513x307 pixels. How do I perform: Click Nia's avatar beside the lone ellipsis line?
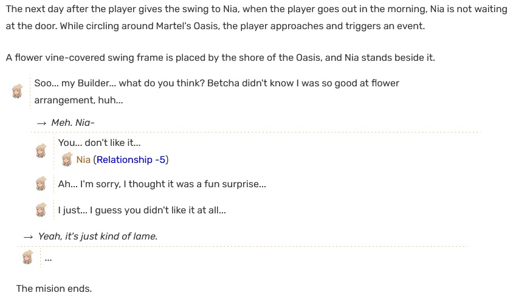pos(28,258)
